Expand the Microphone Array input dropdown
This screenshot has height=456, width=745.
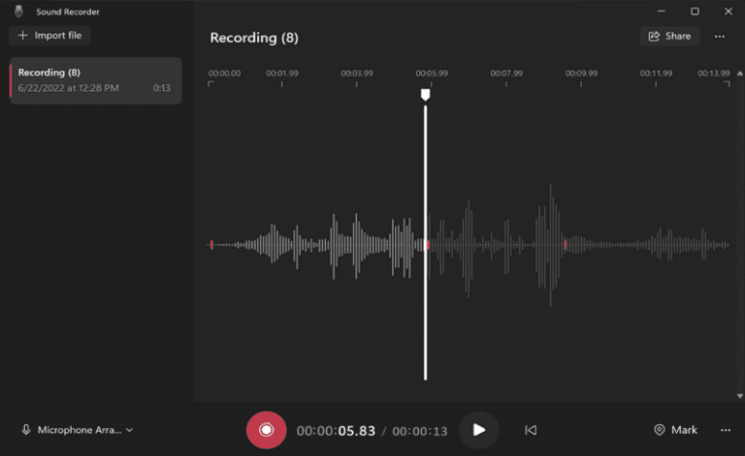(x=78, y=430)
